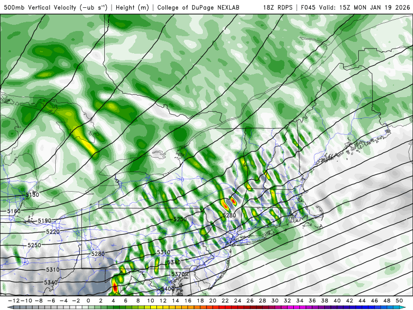Click the 50 value on the color scale
Viewport: 413px width, 310px height.
click(399, 301)
